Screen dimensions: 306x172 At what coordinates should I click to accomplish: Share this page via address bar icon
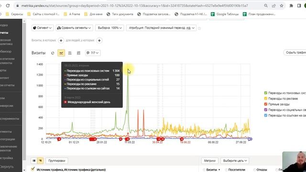point(273,6)
